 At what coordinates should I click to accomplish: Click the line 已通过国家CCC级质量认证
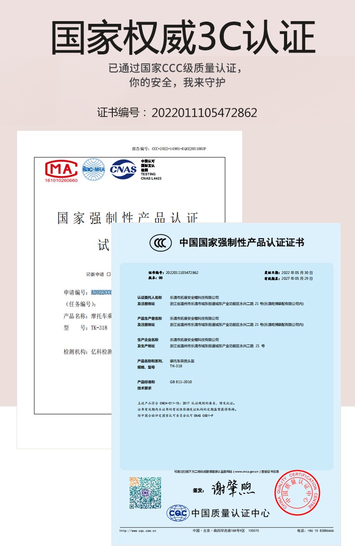point(175,68)
